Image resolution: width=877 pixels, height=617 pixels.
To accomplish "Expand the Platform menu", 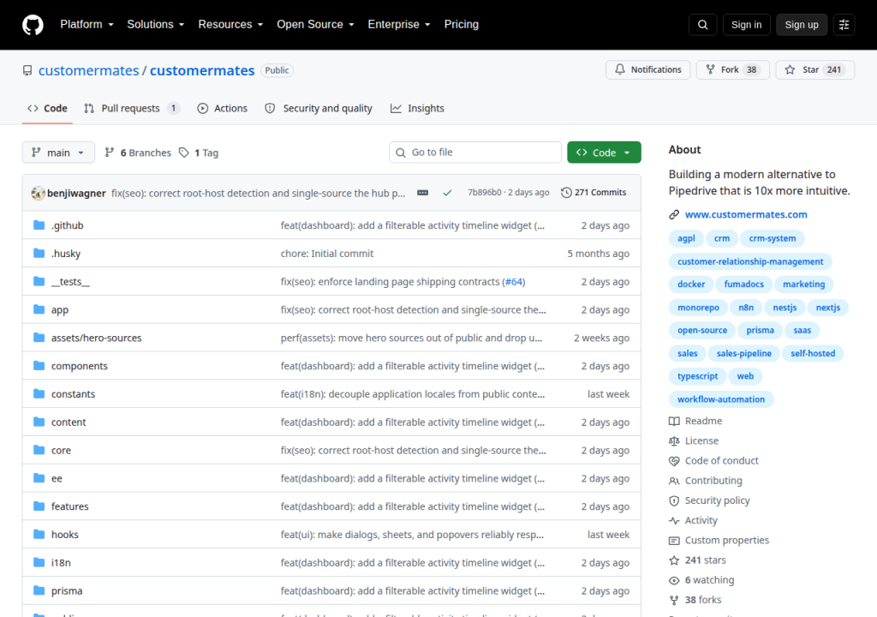I will coord(87,25).
